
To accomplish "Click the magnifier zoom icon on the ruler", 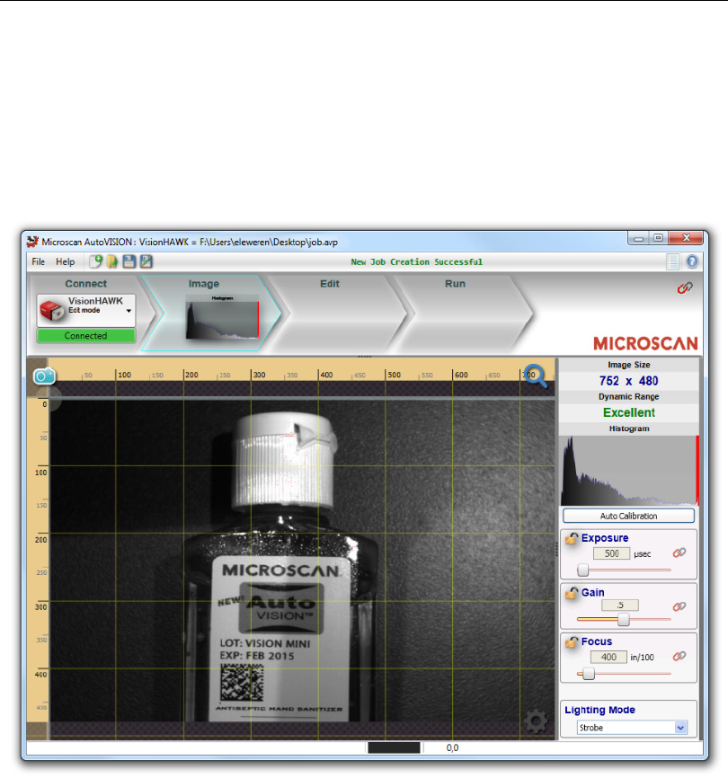I will (x=535, y=376).
